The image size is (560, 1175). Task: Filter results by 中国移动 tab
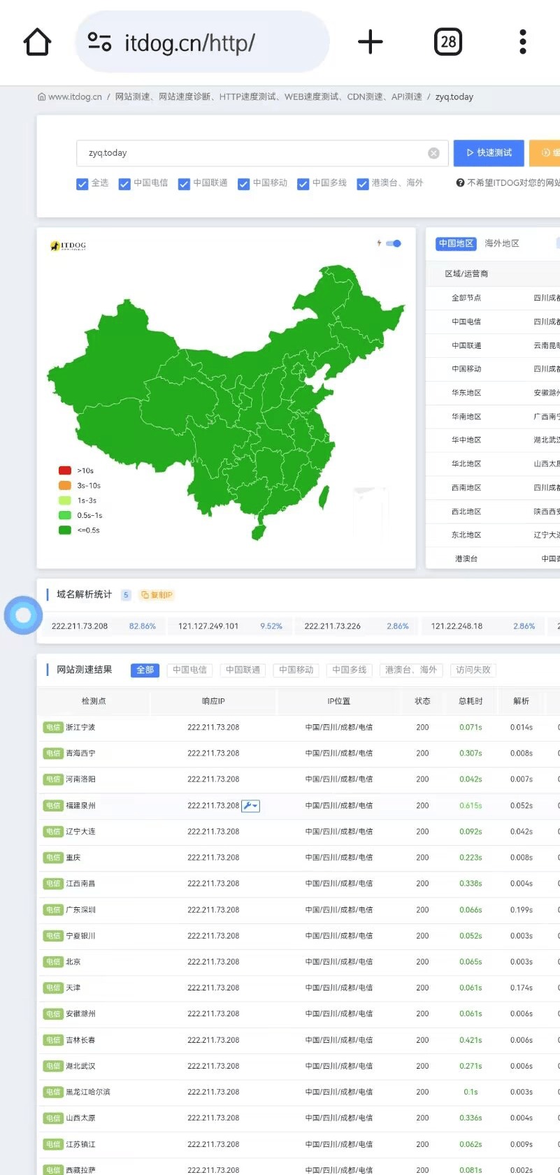tap(296, 670)
